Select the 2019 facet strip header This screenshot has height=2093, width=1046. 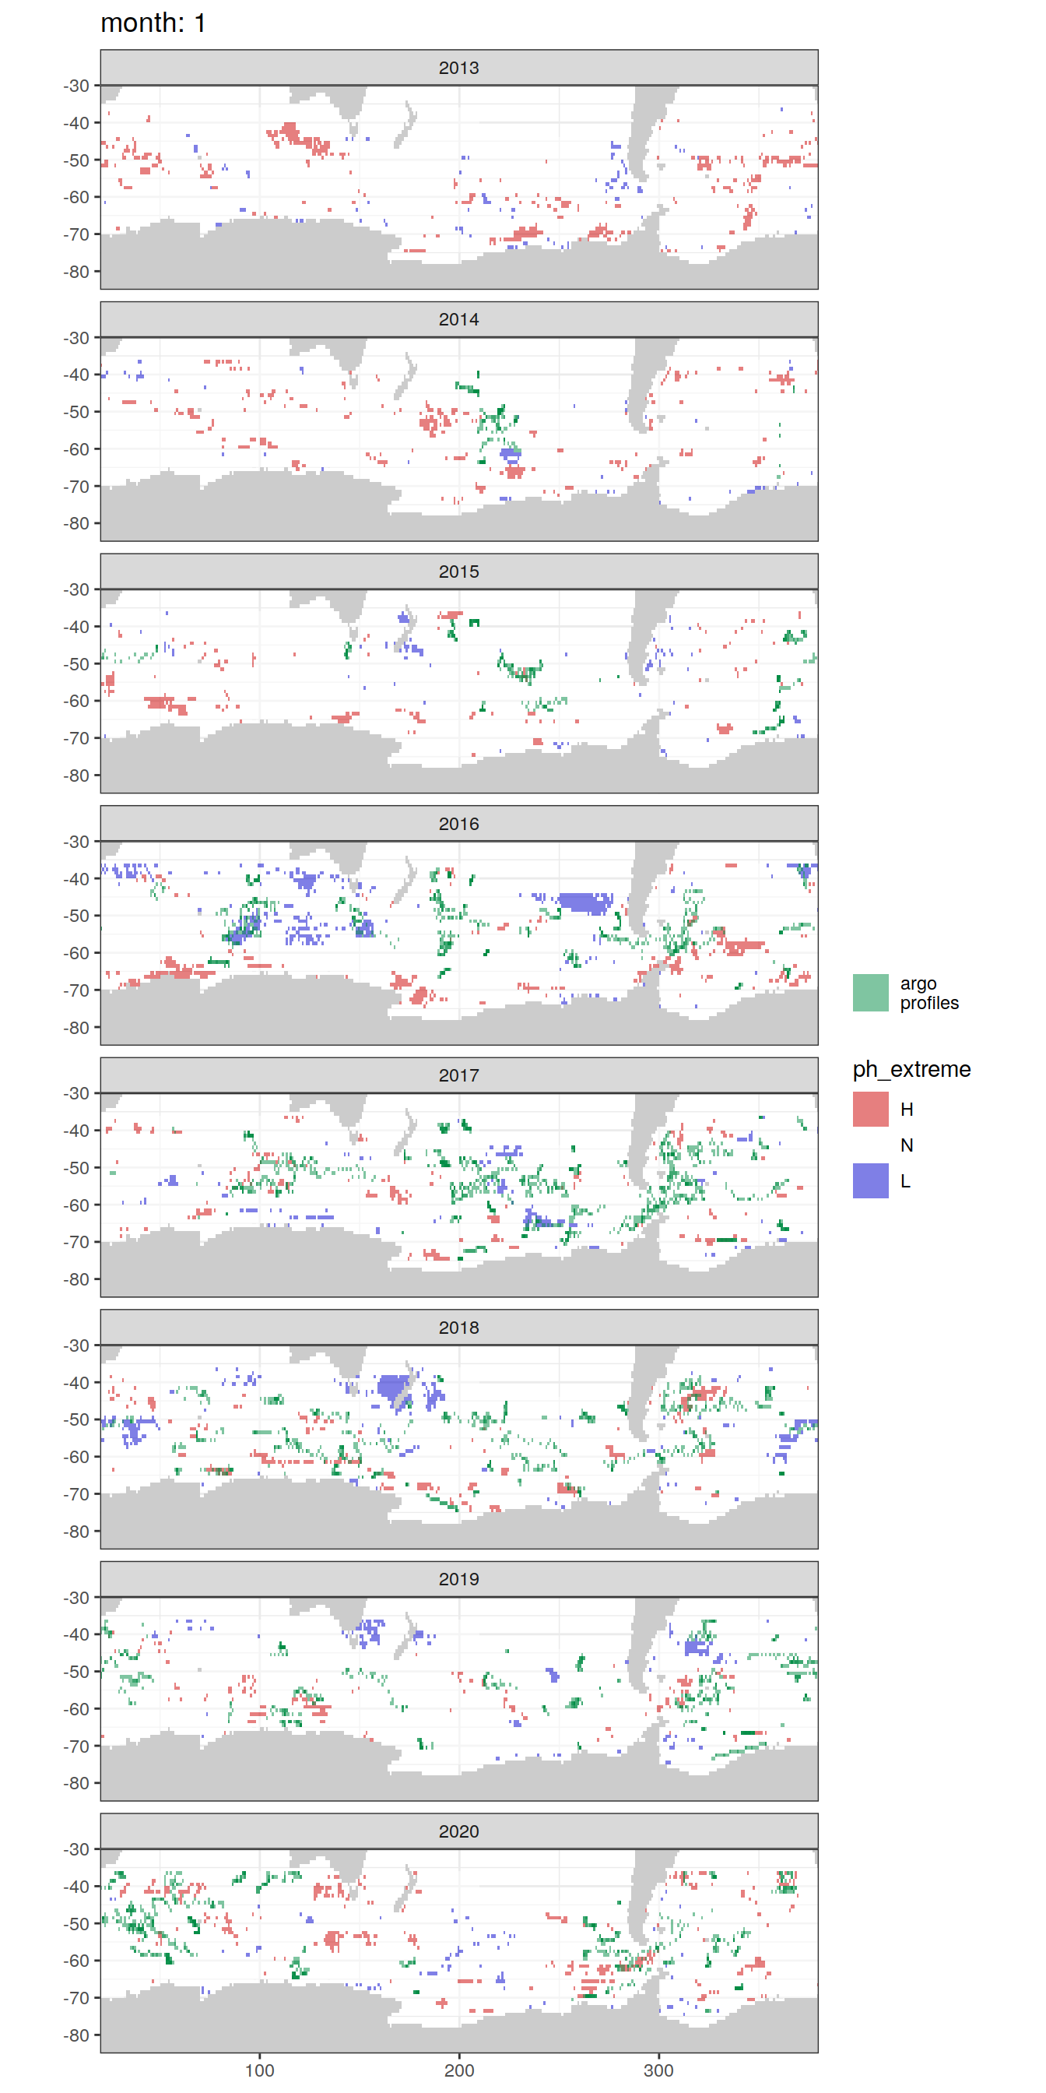459,1578
